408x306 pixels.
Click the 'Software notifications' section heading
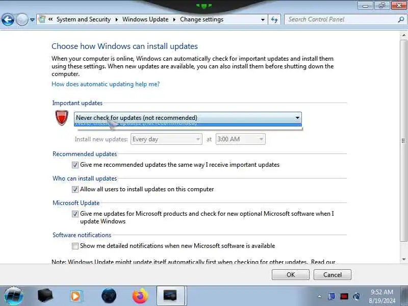tap(82, 235)
